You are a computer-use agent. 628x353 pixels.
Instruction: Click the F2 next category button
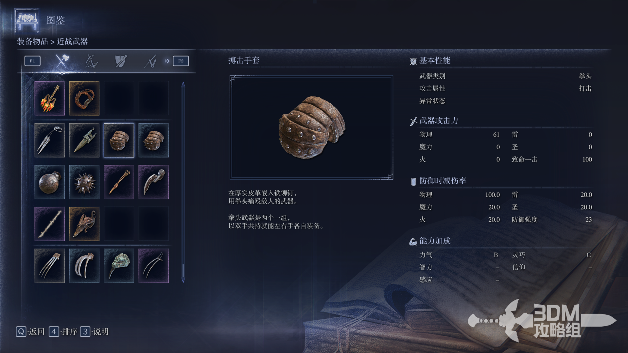181,61
